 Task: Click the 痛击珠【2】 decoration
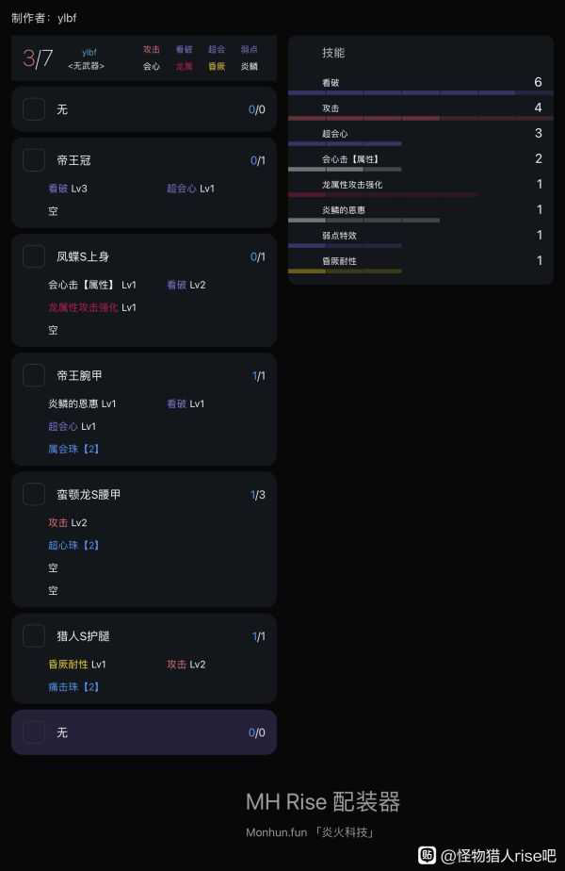pos(73,687)
